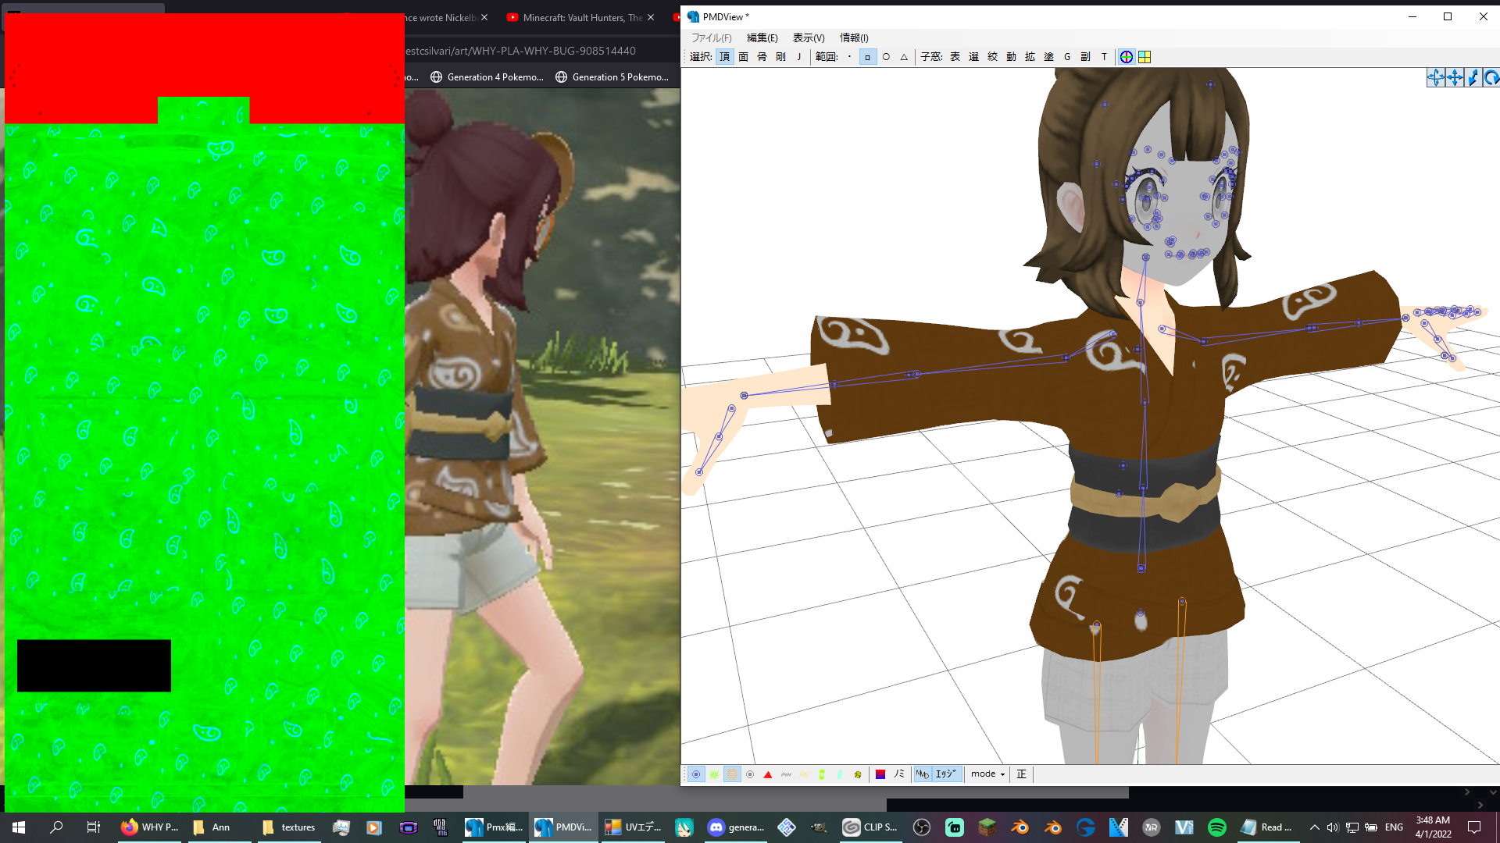Toggle the エッジ edge display button
The height and width of the screenshot is (843, 1500).
[946, 774]
